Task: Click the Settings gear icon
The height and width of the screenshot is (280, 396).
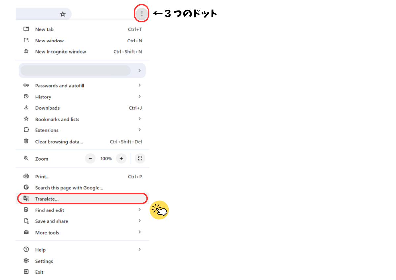Action: coord(26,261)
